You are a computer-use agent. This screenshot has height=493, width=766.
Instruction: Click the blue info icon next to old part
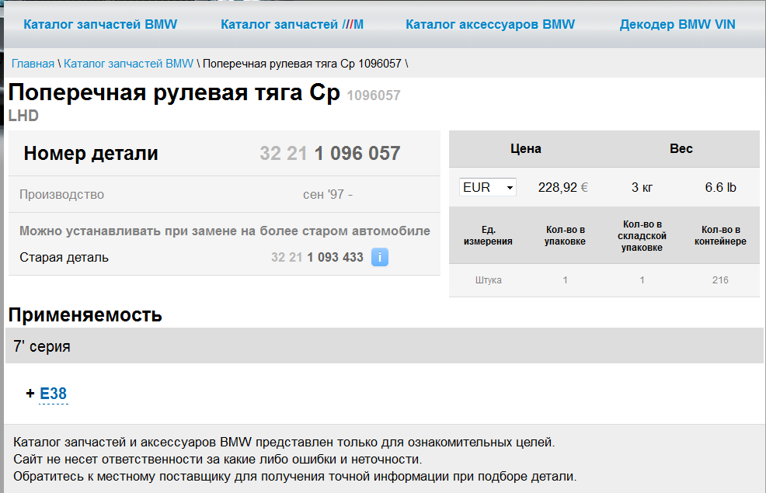coord(380,257)
